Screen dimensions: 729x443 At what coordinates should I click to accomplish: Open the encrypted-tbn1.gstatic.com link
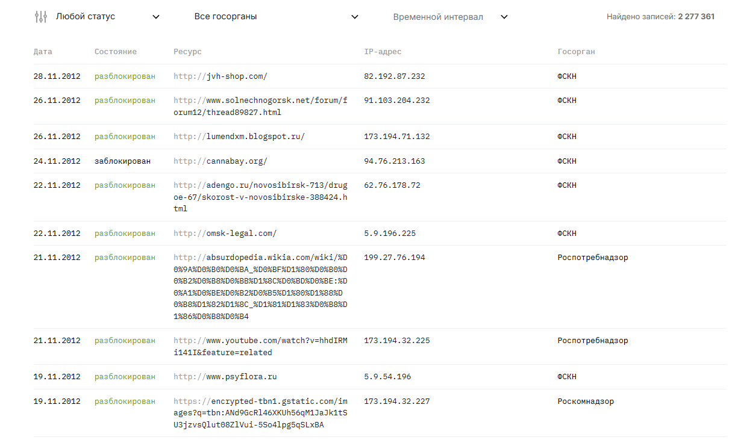click(x=260, y=414)
